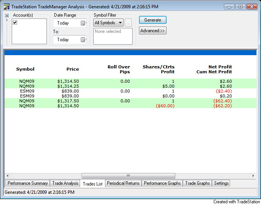Click the account list box

(x=29, y=31)
